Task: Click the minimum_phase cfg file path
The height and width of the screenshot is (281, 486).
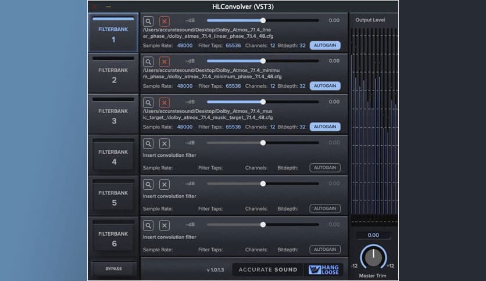Action: (212, 73)
